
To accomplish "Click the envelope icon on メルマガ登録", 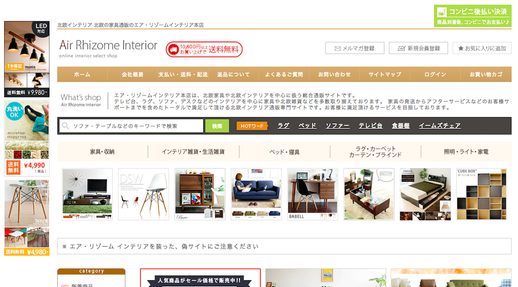I will tap(338, 48).
